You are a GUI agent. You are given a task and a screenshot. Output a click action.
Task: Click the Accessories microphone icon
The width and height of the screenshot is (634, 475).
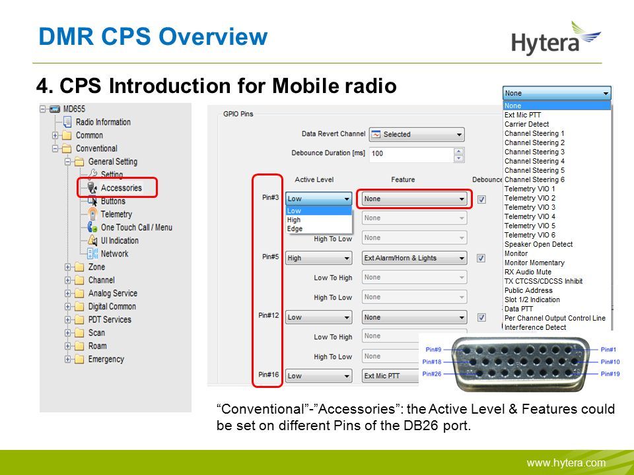92,188
